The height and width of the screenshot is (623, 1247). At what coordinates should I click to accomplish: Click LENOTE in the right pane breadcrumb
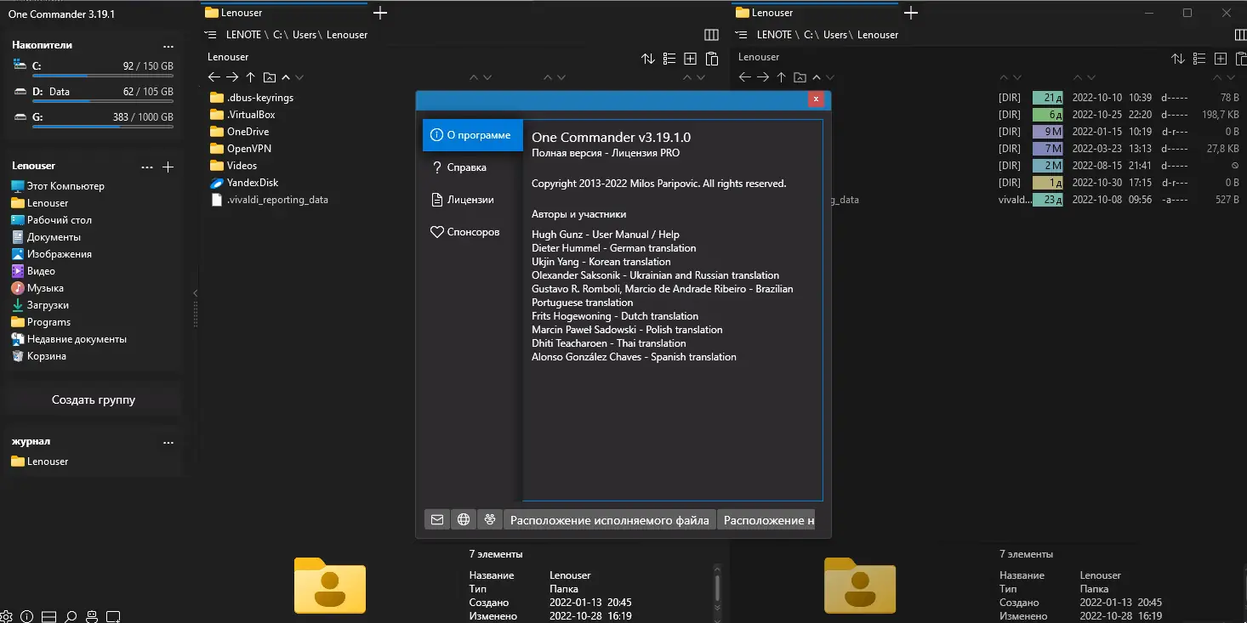774,35
